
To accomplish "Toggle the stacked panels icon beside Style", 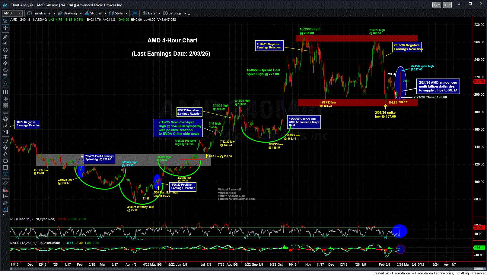I will point(135,13).
